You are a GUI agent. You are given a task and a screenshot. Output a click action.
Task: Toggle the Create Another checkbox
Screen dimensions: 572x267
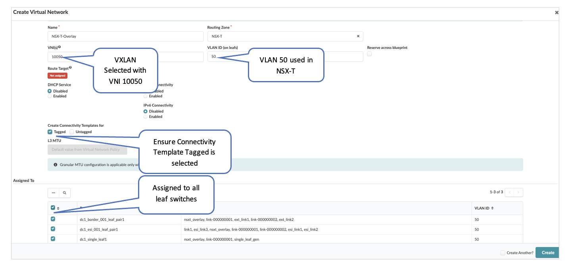[x=503, y=253]
